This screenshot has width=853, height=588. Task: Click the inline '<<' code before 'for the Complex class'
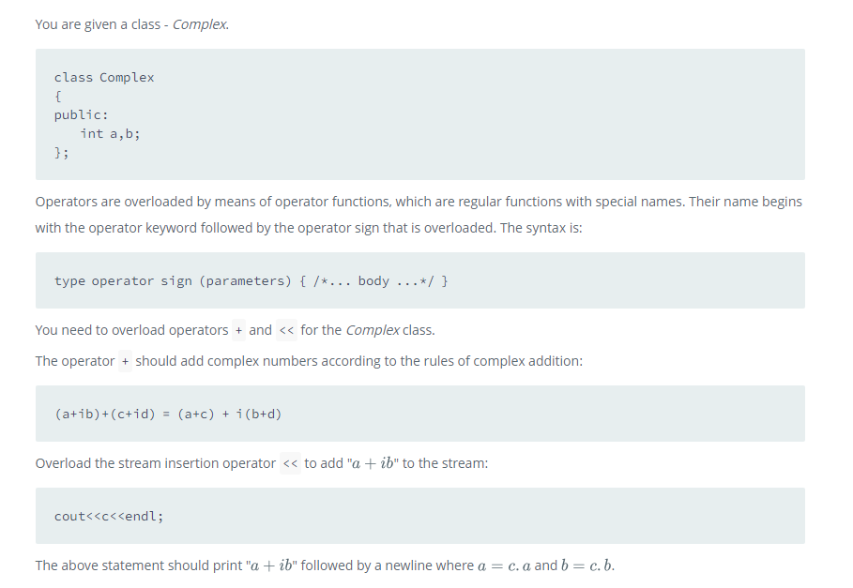[x=286, y=330]
